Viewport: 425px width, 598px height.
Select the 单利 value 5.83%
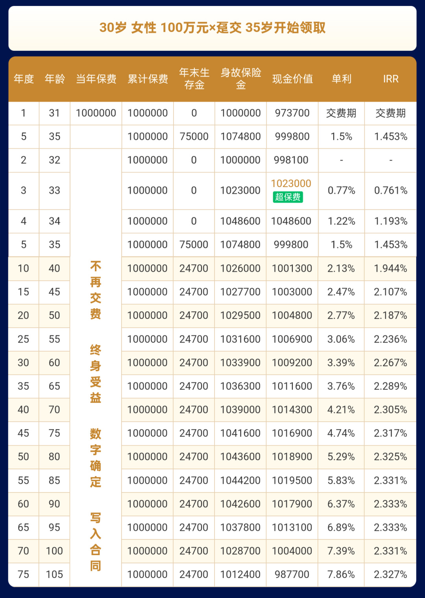[x=341, y=480]
